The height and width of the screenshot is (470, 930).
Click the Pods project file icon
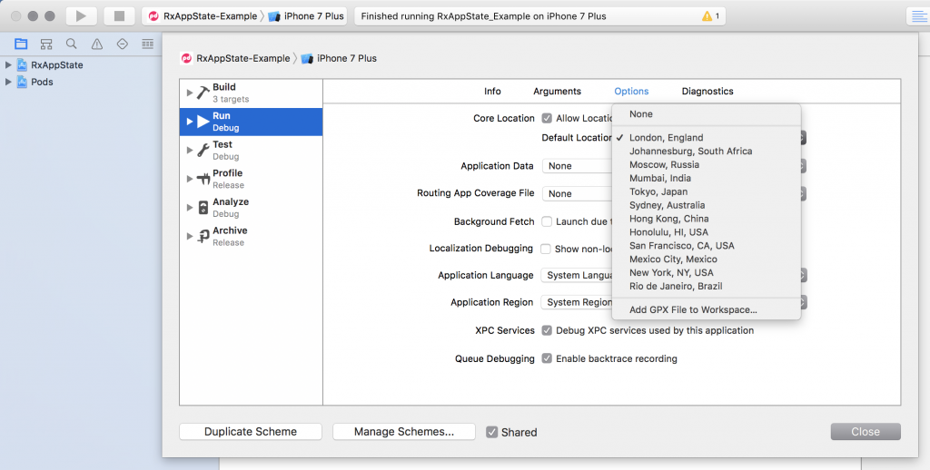pyautogui.click(x=22, y=82)
